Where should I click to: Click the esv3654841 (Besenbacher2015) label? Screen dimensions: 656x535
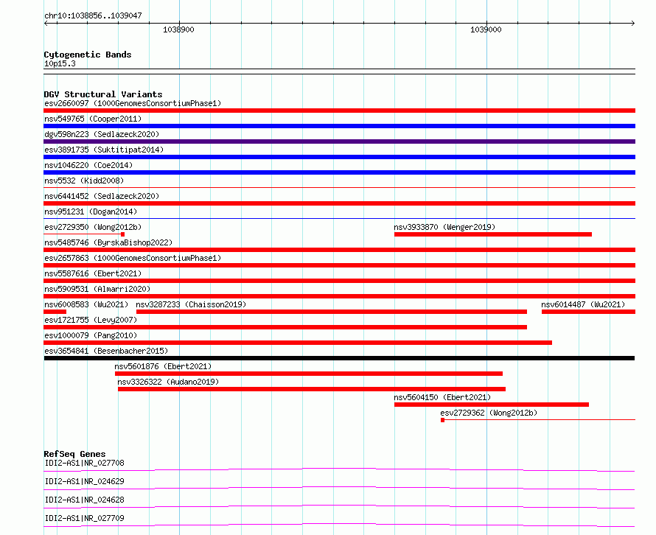pos(106,351)
